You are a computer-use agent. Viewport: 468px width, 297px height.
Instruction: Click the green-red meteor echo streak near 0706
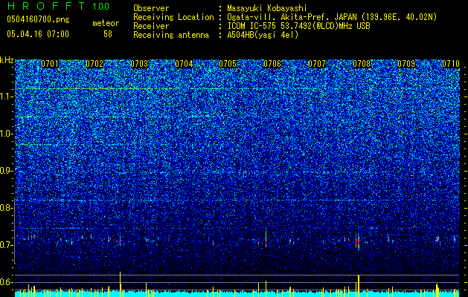[266, 238]
